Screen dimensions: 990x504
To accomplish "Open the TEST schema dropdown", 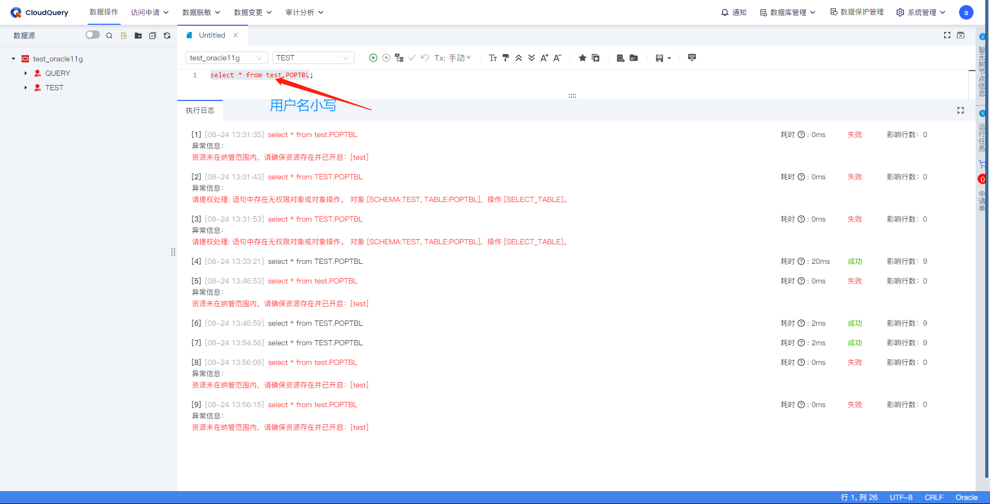I will [313, 58].
